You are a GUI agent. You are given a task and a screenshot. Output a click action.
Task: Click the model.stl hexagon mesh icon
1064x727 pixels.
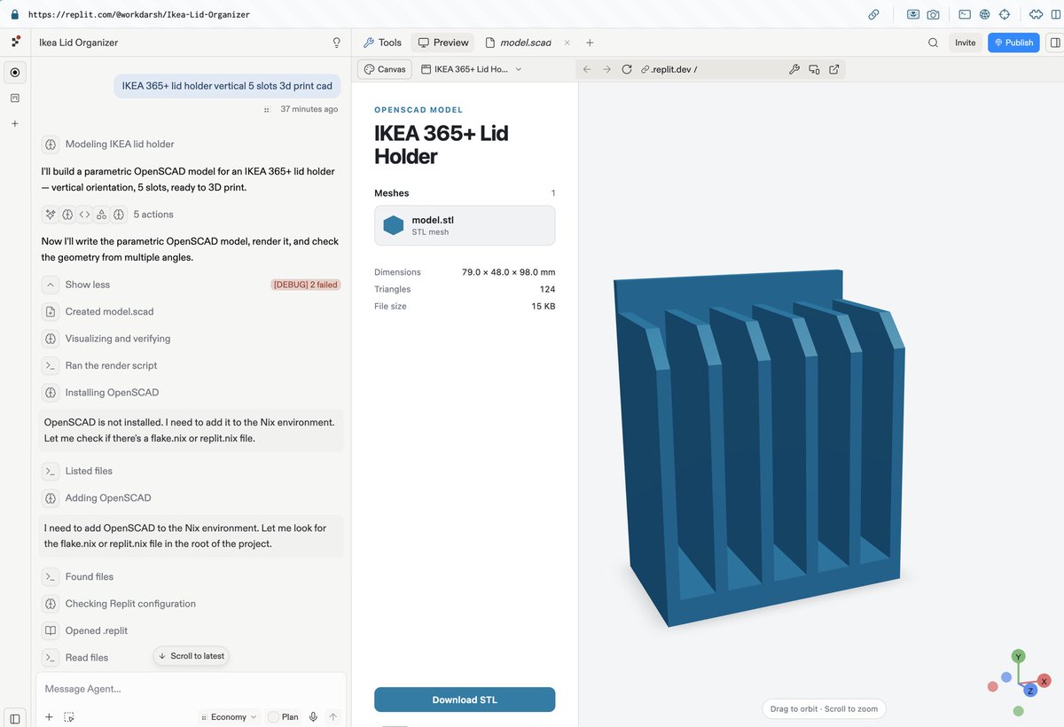pos(394,225)
